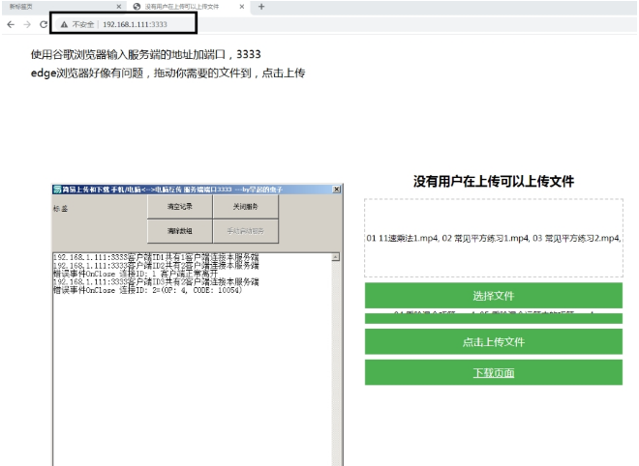This screenshot has height=466, width=639.
Task: Click the file name 02 常见平方练习1.mp4
Action: point(485,238)
